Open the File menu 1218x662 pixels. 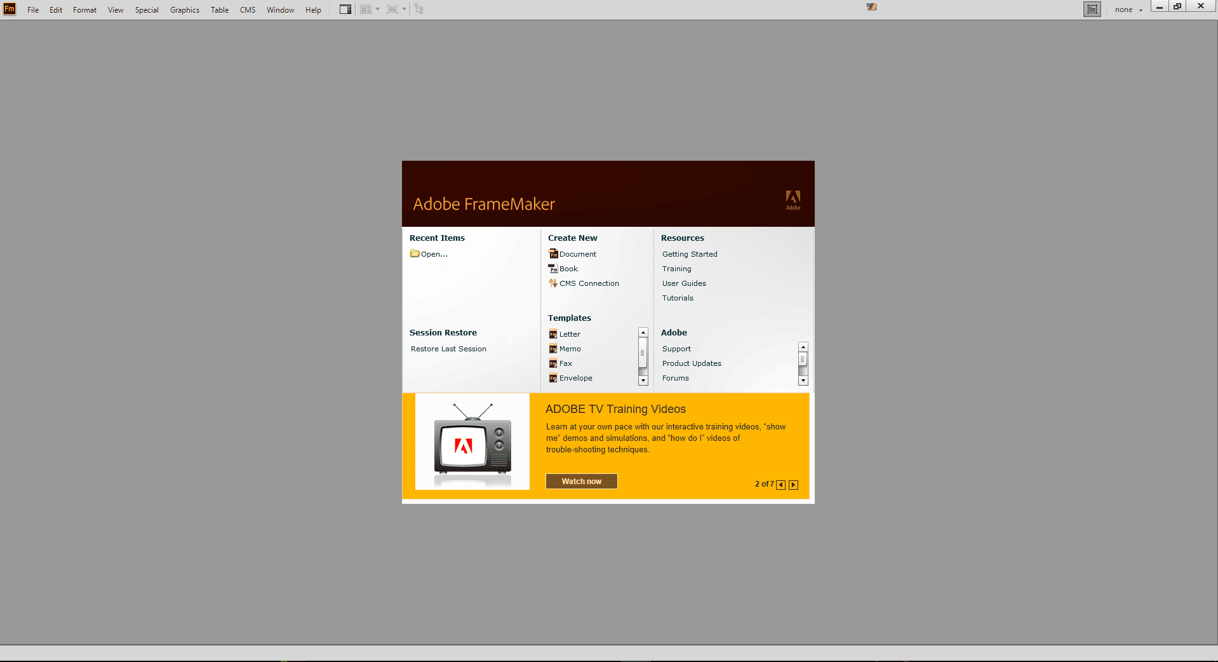click(33, 10)
